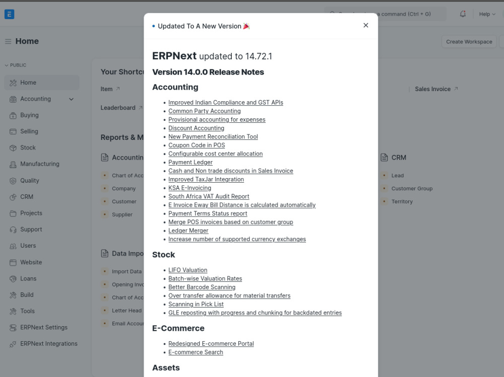Open the KSA E-Invoicing link
This screenshot has width=504, height=377.
pyautogui.click(x=190, y=188)
